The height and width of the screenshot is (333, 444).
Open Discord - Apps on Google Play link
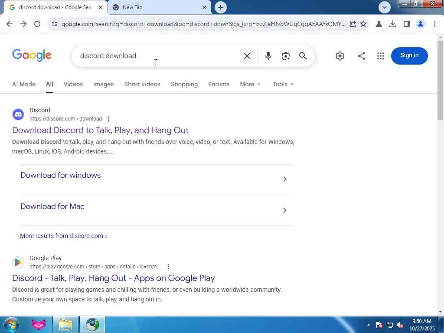pyautogui.click(x=114, y=278)
